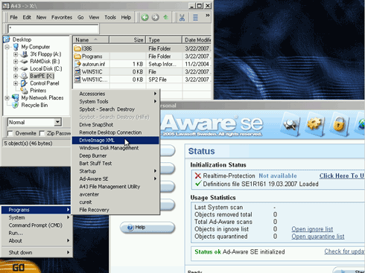Click the A43 address path field
The height and width of the screenshot is (273, 365).
53,29
